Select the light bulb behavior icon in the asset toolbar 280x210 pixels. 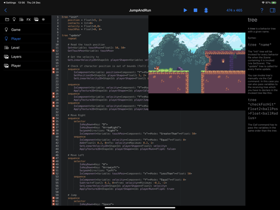(x=14, y=19)
